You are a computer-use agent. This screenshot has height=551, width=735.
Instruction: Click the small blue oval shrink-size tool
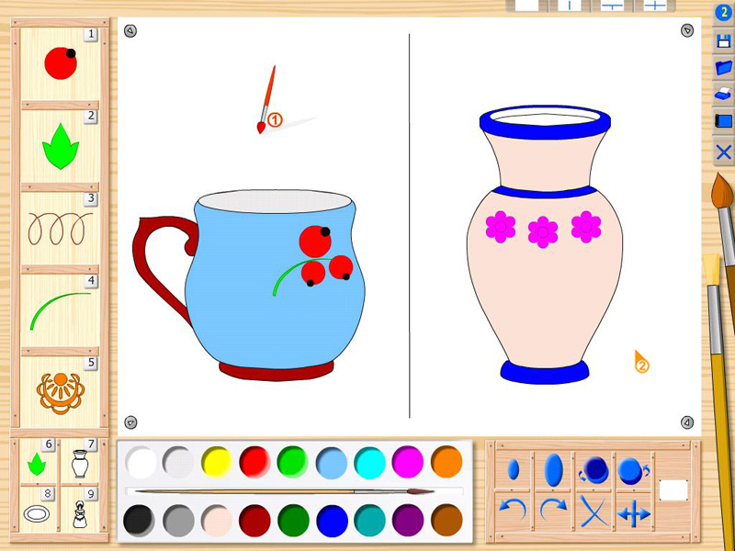pos(514,469)
